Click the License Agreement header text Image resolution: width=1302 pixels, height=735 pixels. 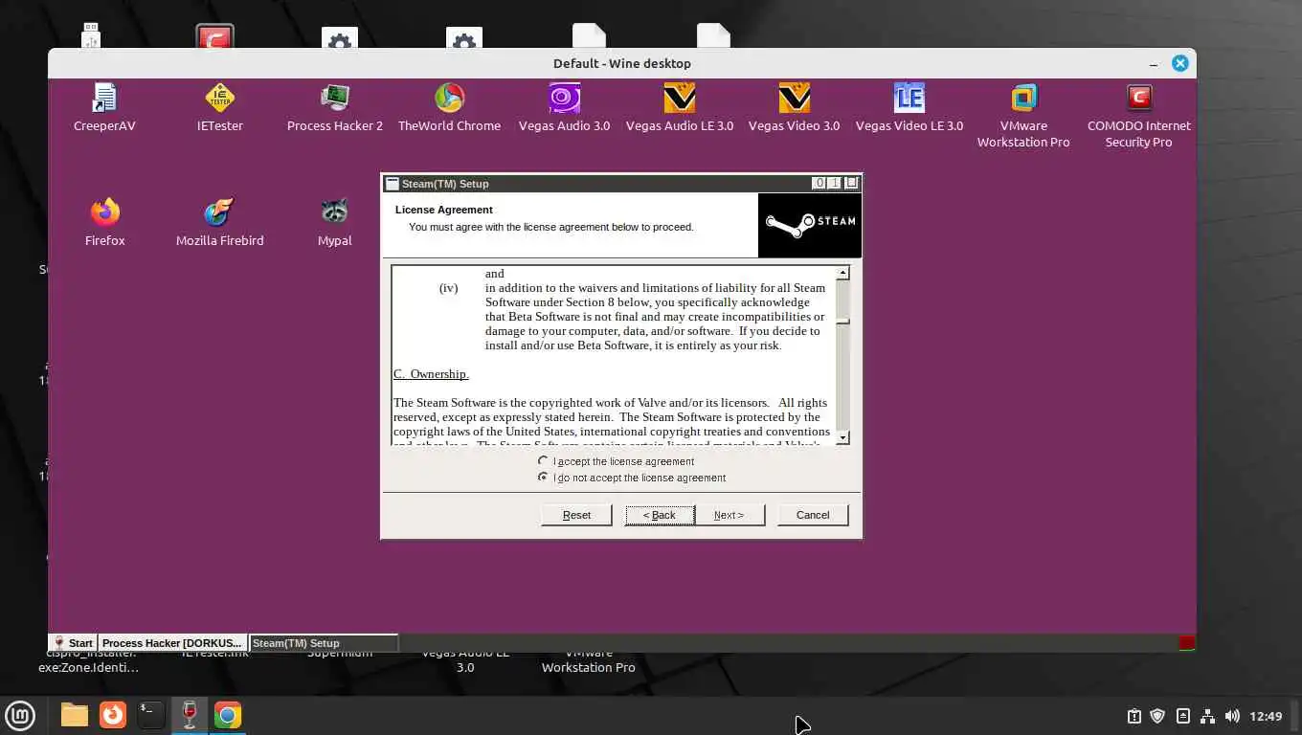pos(444,210)
